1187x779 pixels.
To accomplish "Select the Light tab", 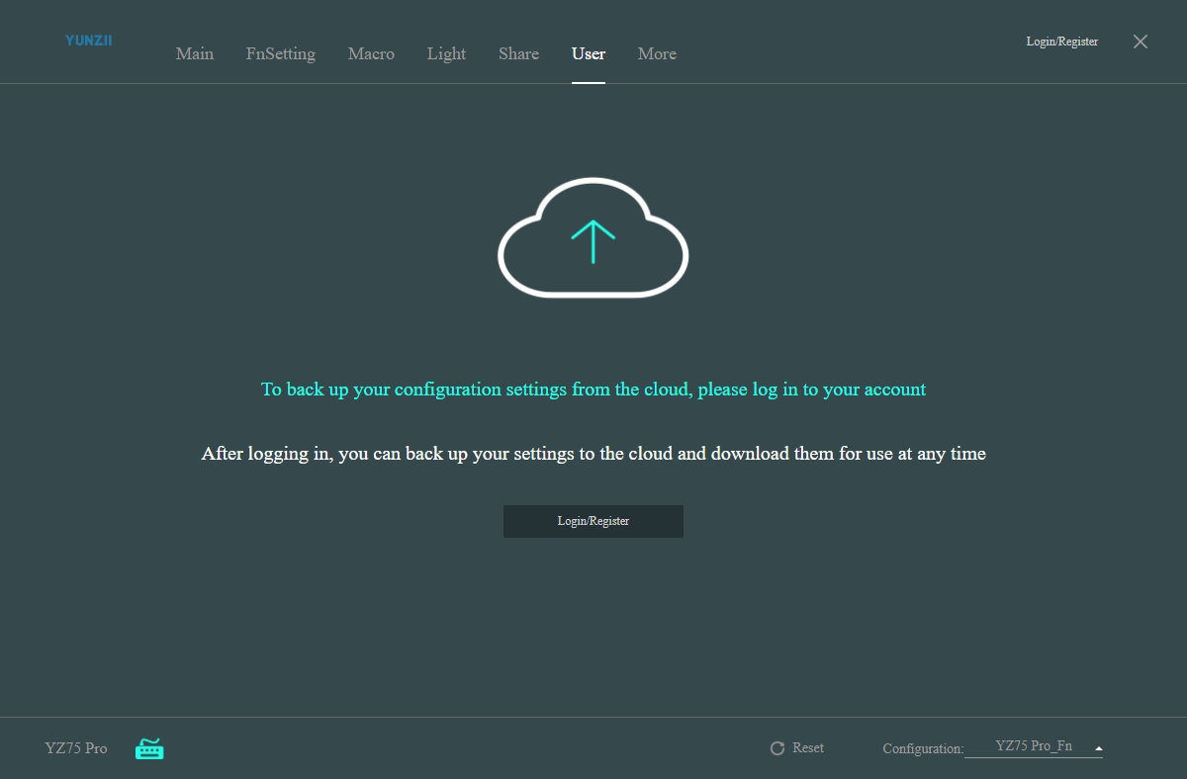I will pyautogui.click(x=446, y=53).
